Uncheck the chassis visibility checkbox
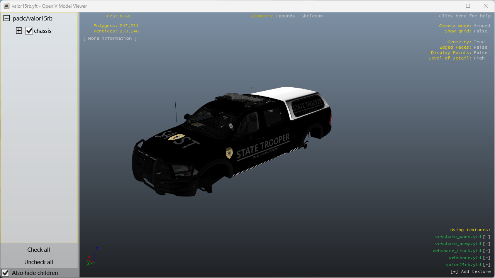Screen dimensions: 495x278 (x=29, y=31)
